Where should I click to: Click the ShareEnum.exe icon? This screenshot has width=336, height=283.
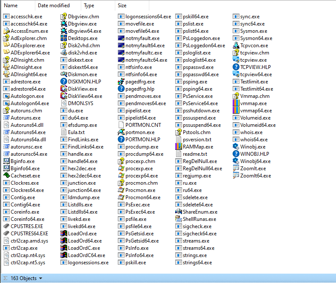[179, 212]
